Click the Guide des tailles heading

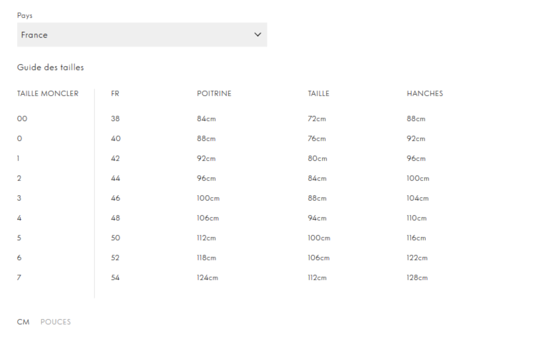[50, 67]
